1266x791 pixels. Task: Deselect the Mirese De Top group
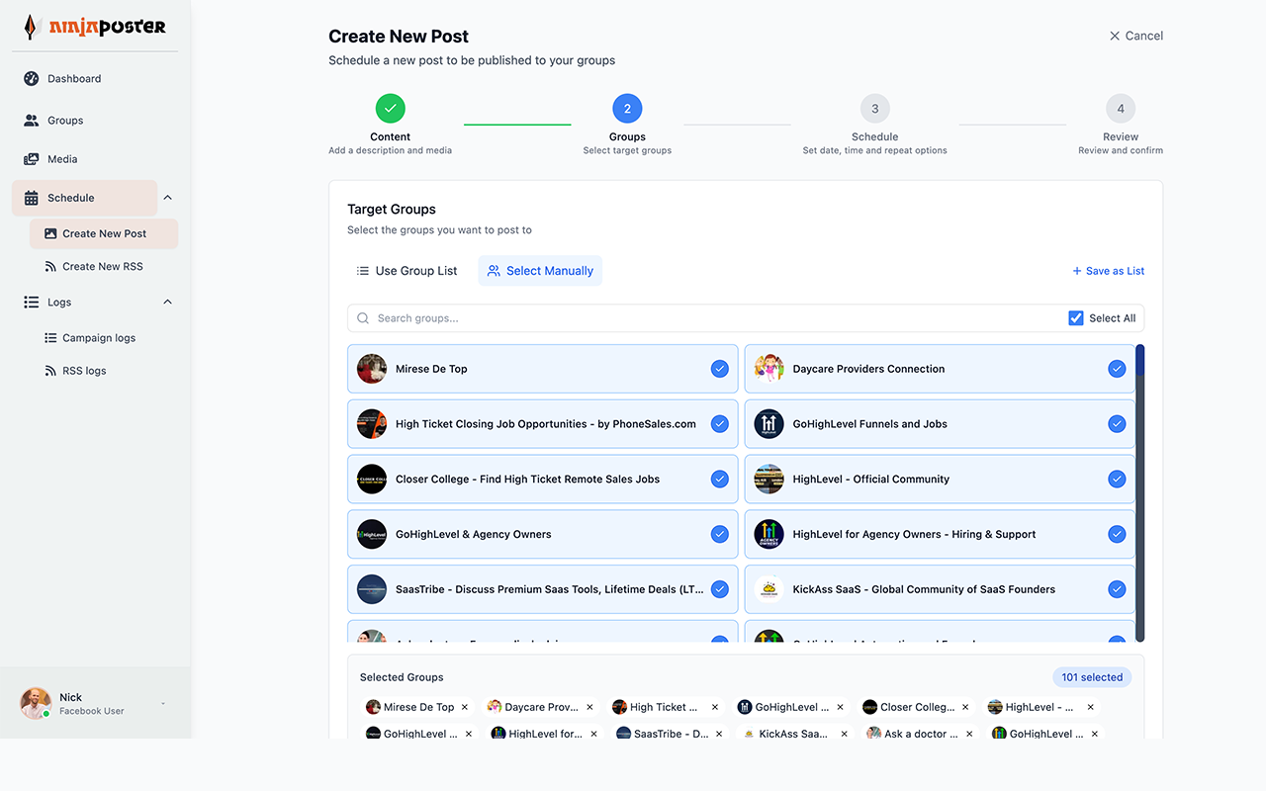pos(720,368)
